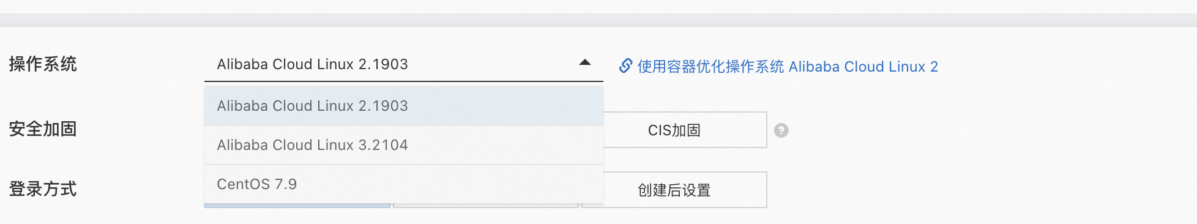Viewport: 1197px width, 224px height.
Task: Click the '7.9' version text of the CentOS option
Action: pos(286,184)
